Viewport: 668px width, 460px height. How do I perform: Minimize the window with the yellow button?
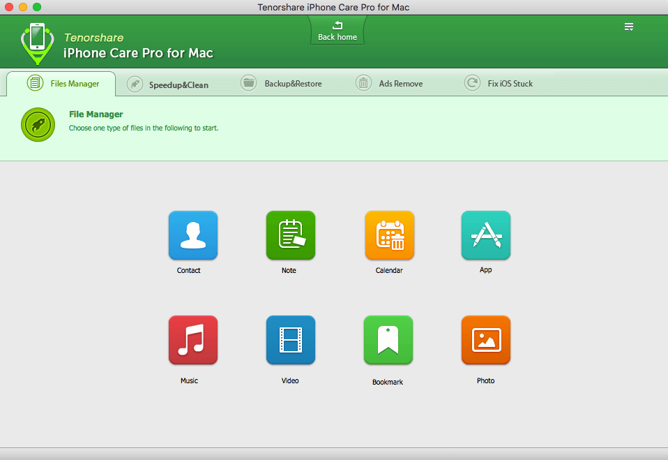[x=23, y=7]
